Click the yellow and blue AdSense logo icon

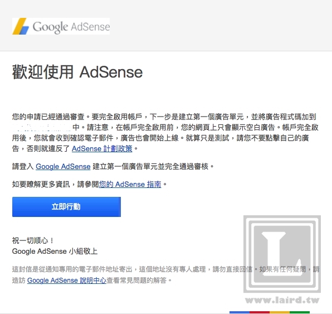[21, 26]
